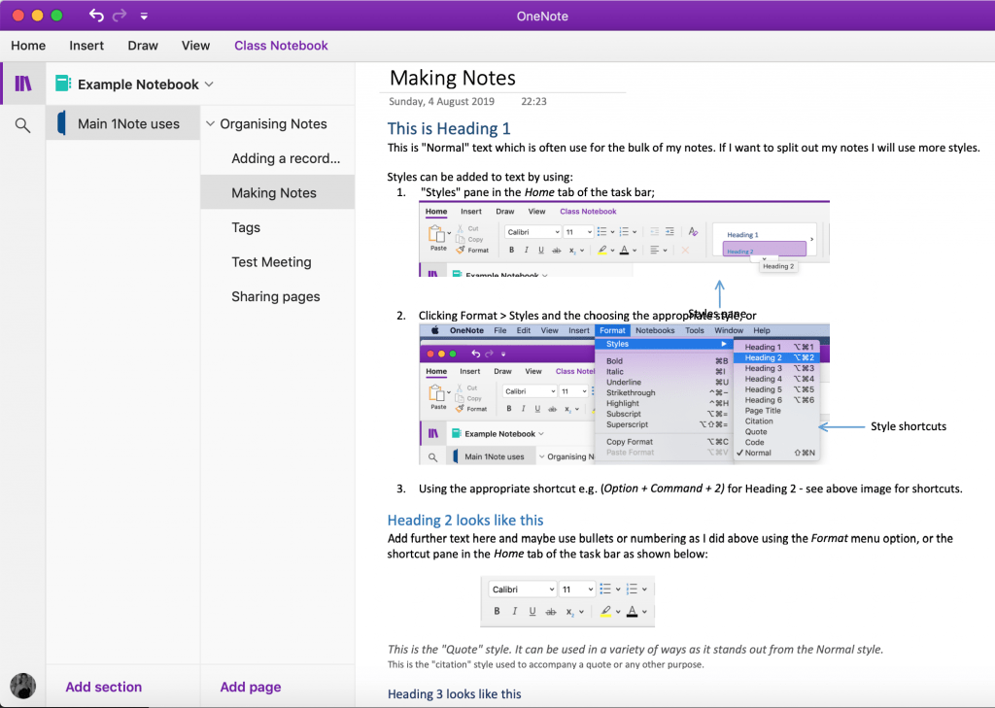
Task: Select the Class Notebook tab
Action: (x=281, y=45)
